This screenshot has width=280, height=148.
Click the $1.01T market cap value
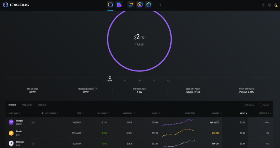pos(129,133)
